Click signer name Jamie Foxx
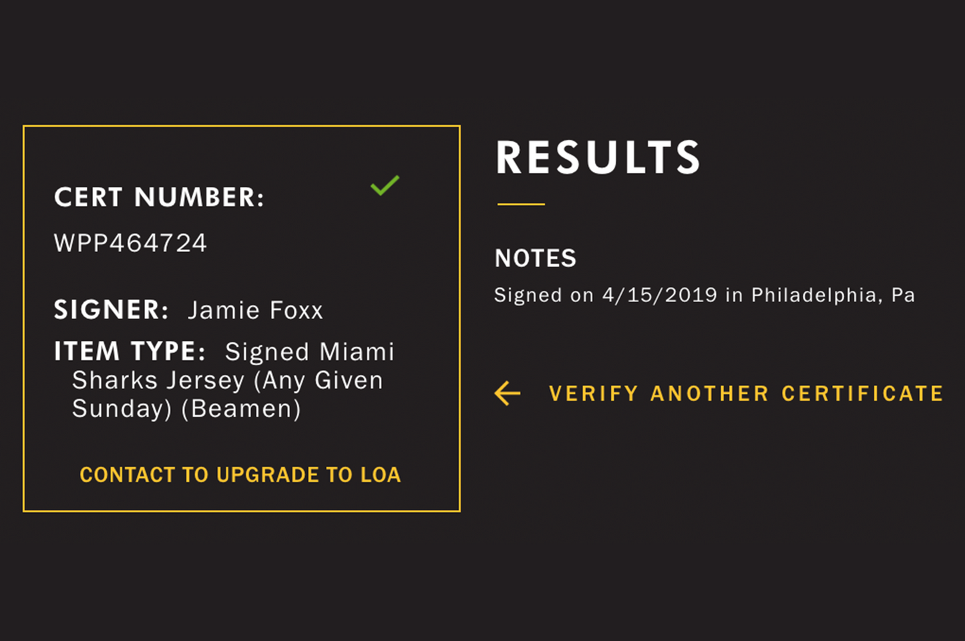 [x=255, y=311]
